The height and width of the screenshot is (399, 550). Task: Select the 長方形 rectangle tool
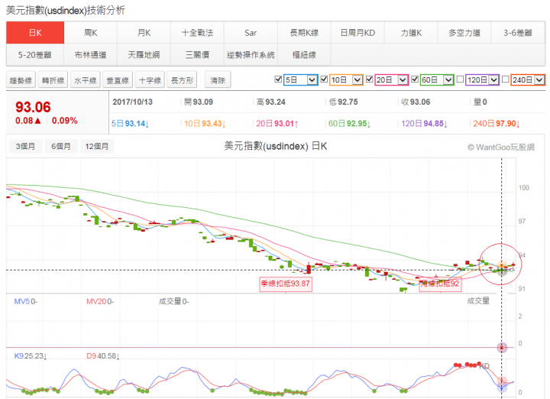183,80
